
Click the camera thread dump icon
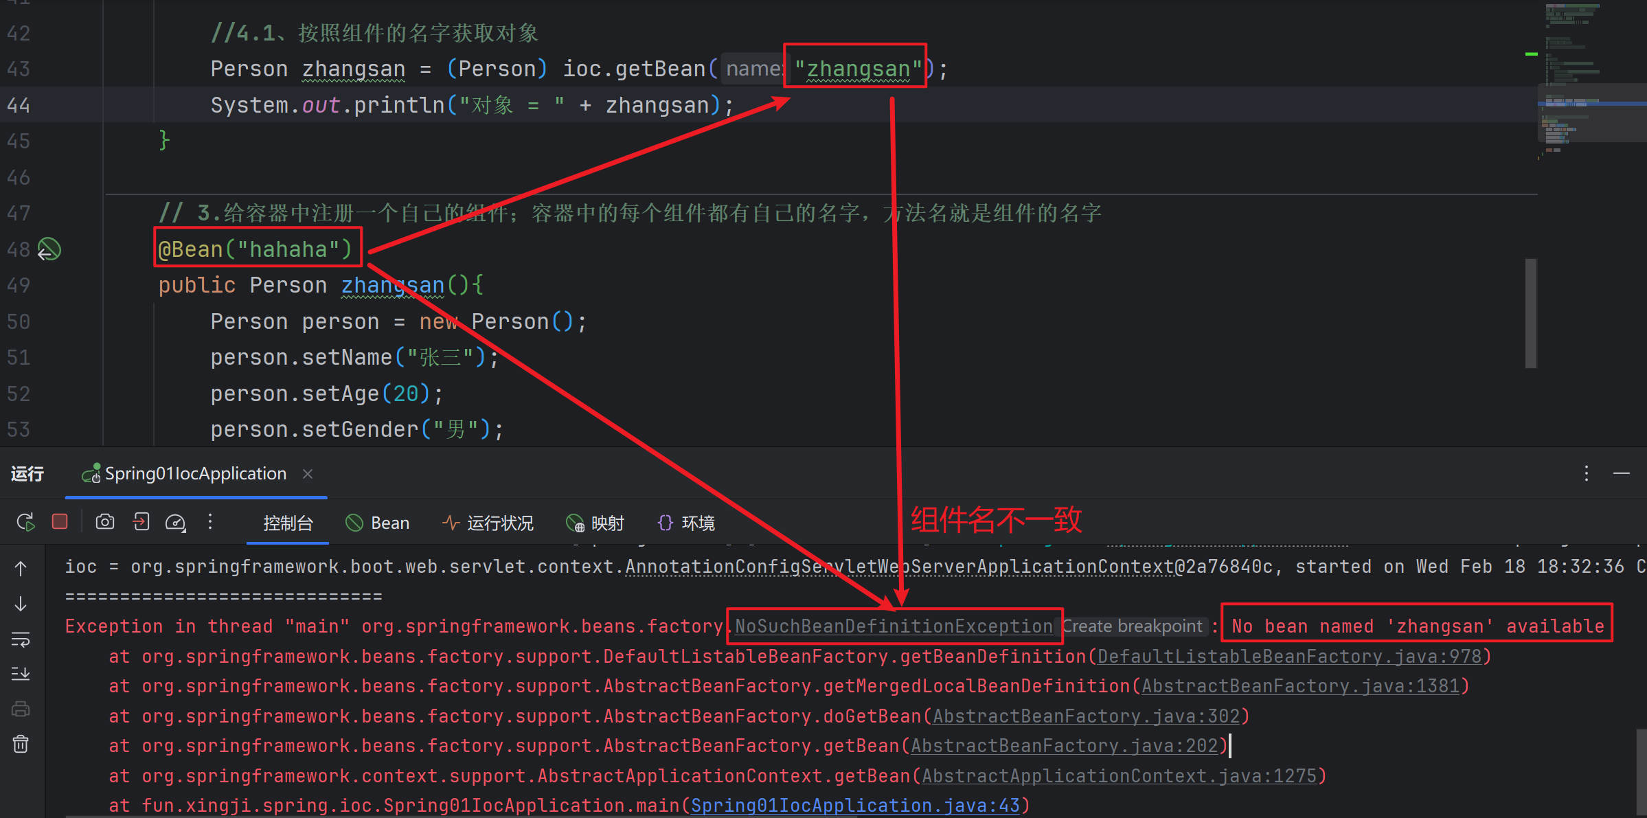coord(105,522)
